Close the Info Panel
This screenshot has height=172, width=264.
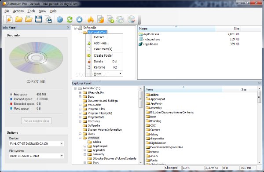(68, 27)
